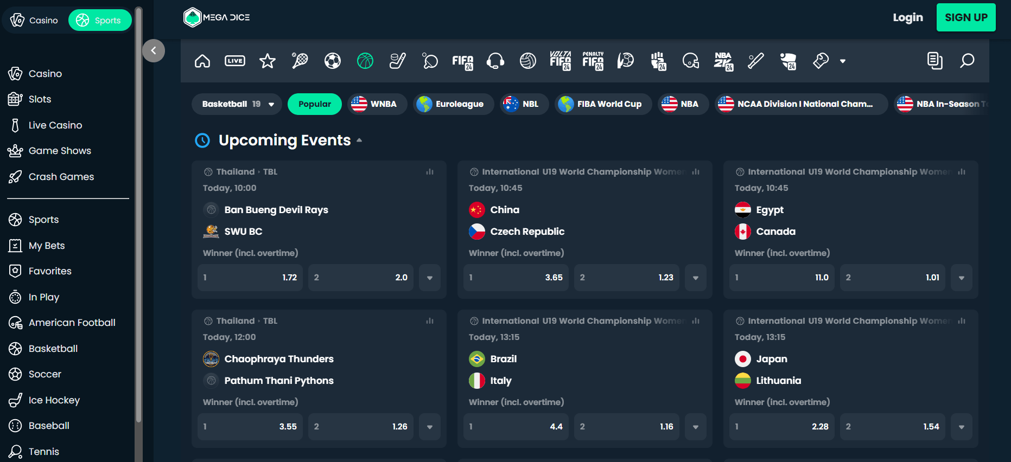Screen dimensions: 1011x462
Task: Open the sportsbook home icon
Action: 202,61
